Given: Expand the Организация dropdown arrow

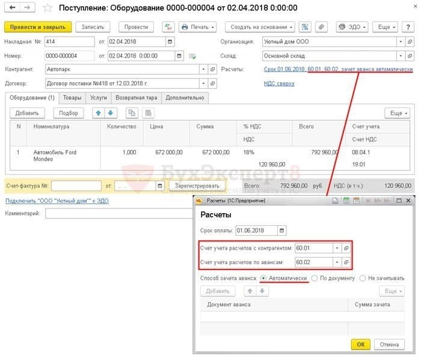Looking at the screenshot, I should tap(401, 42).
